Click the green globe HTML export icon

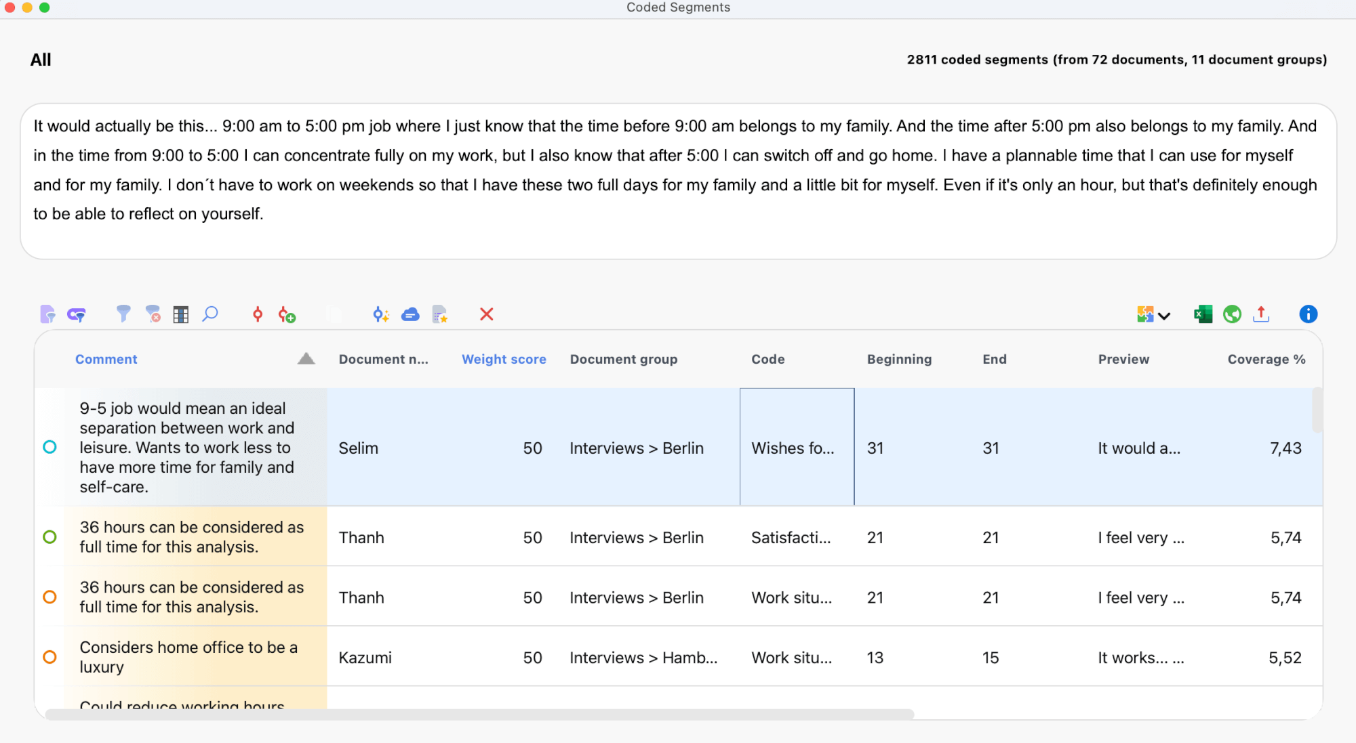[x=1232, y=314]
